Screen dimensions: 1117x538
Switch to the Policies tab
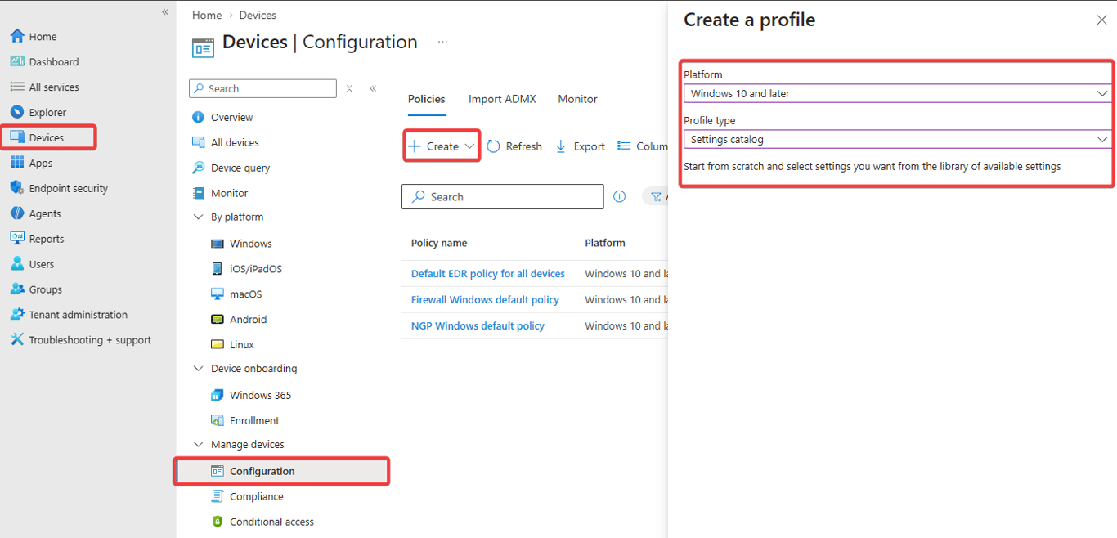pos(427,99)
